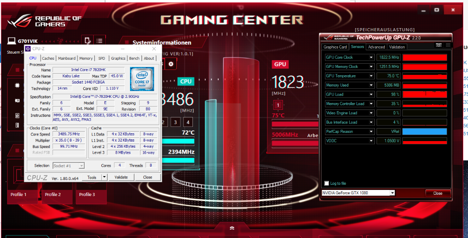The width and height of the screenshot is (468, 238).
Task: Switch to the Memory tab in CPU-Z
Action: tap(86, 58)
